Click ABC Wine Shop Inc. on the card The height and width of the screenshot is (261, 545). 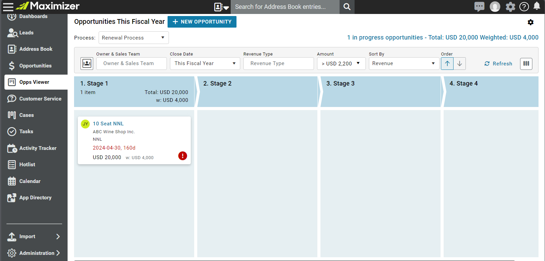click(x=114, y=132)
